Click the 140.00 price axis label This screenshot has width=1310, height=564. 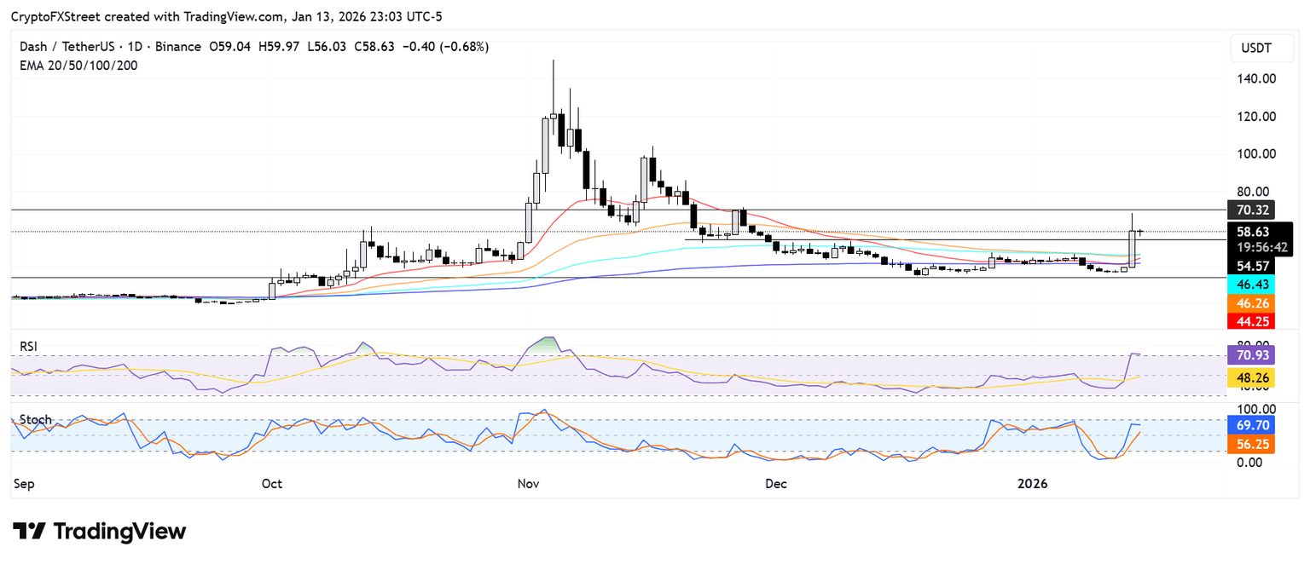pos(1255,78)
